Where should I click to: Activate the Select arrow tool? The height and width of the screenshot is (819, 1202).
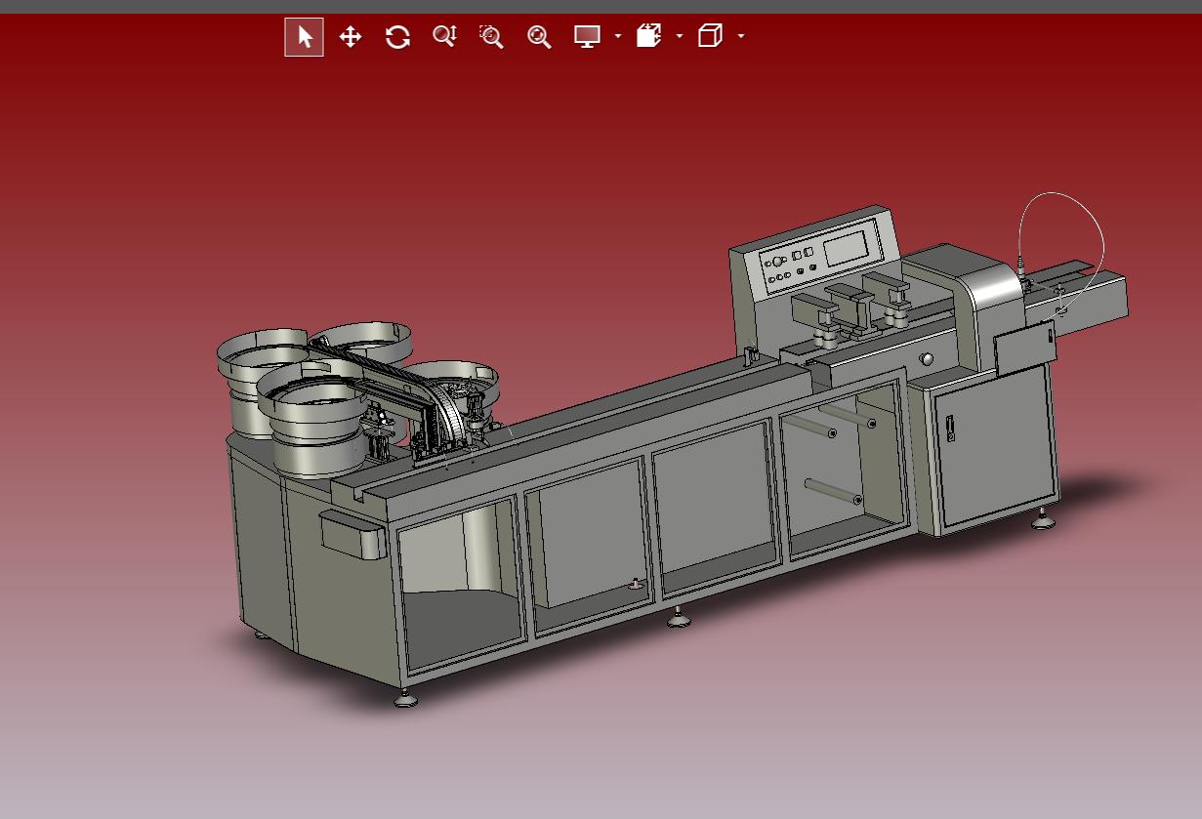pyautogui.click(x=304, y=37)
